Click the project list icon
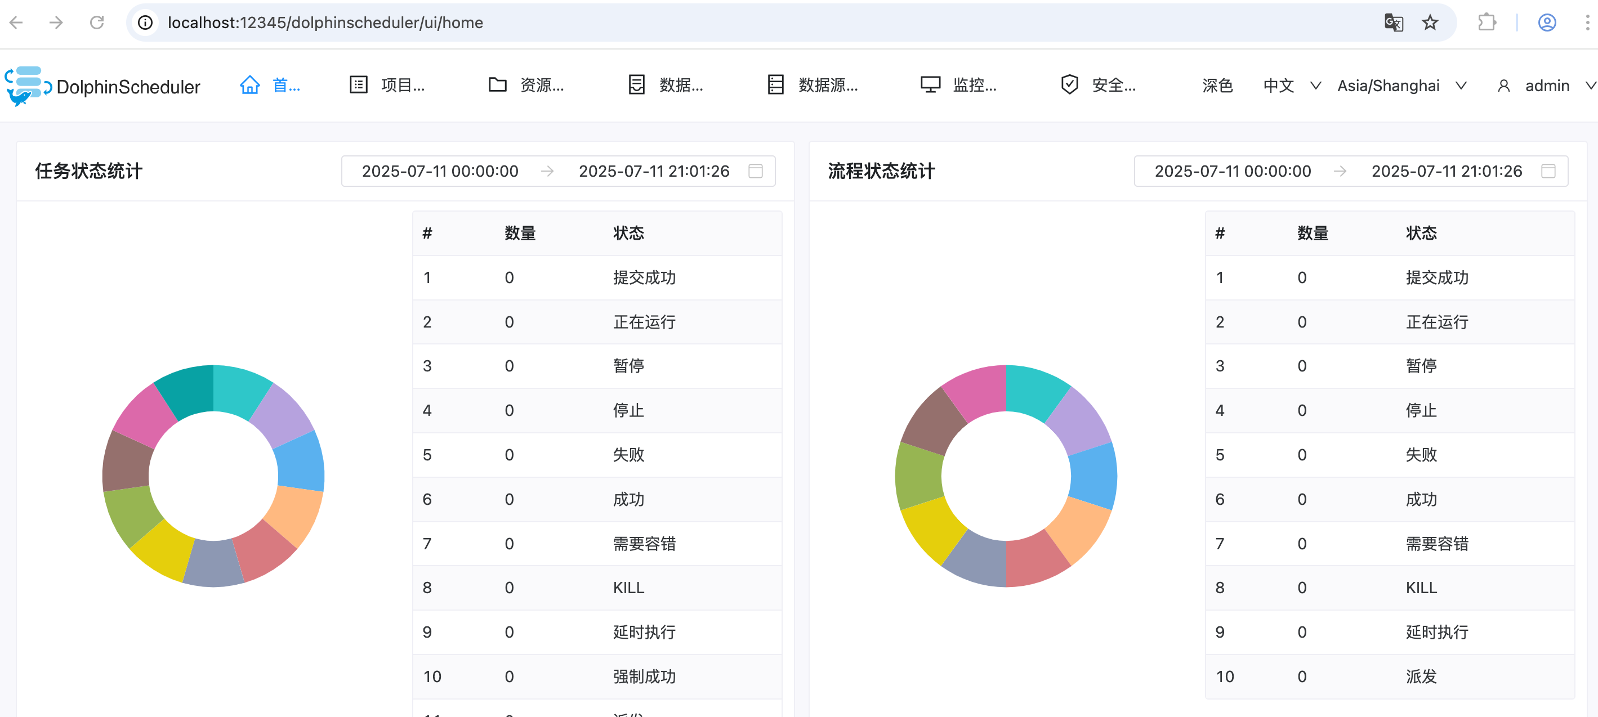1598x717 pixels. coord(359,85)
